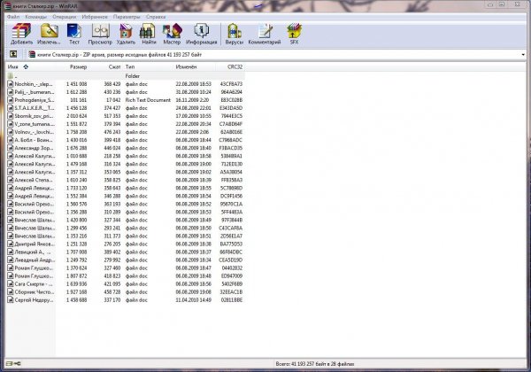Sort by Размер column header
The height and width of the screenshot is (372, 531).
[78, 66]
